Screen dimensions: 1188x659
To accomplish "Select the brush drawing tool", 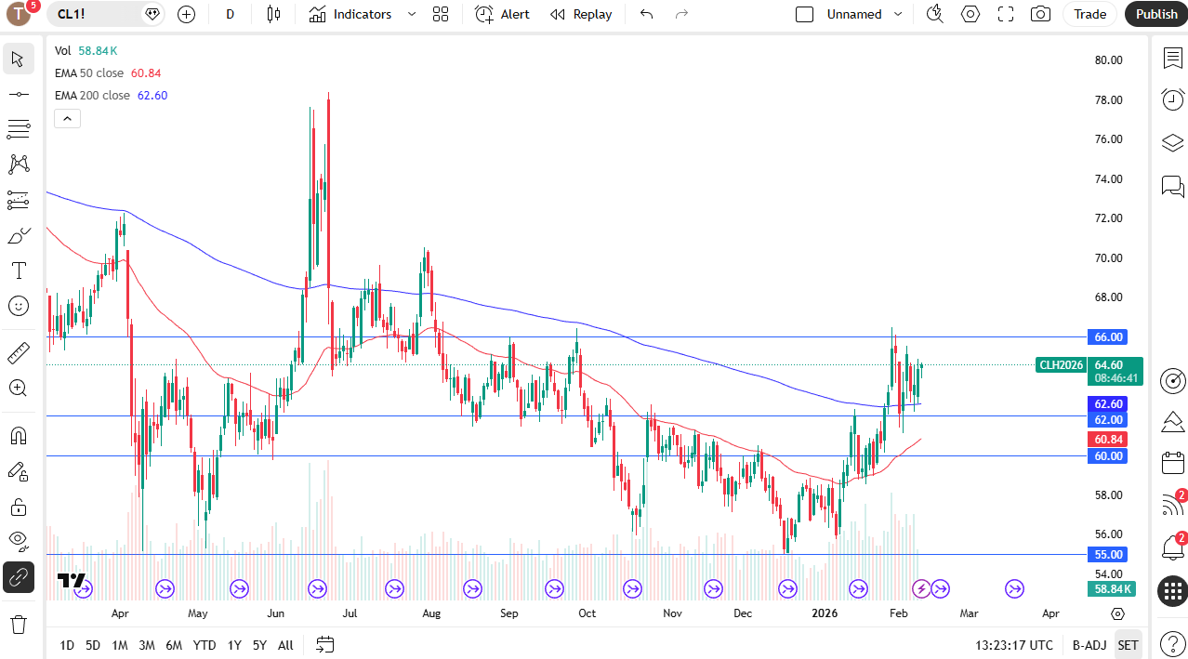I will point(19,235).
